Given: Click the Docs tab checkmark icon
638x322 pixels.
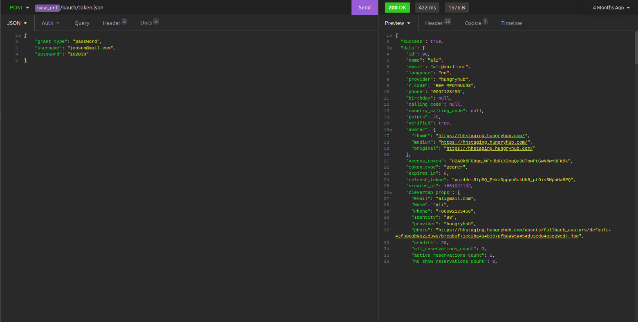Looking at the screenshot, I should click(x=156, y=22).
